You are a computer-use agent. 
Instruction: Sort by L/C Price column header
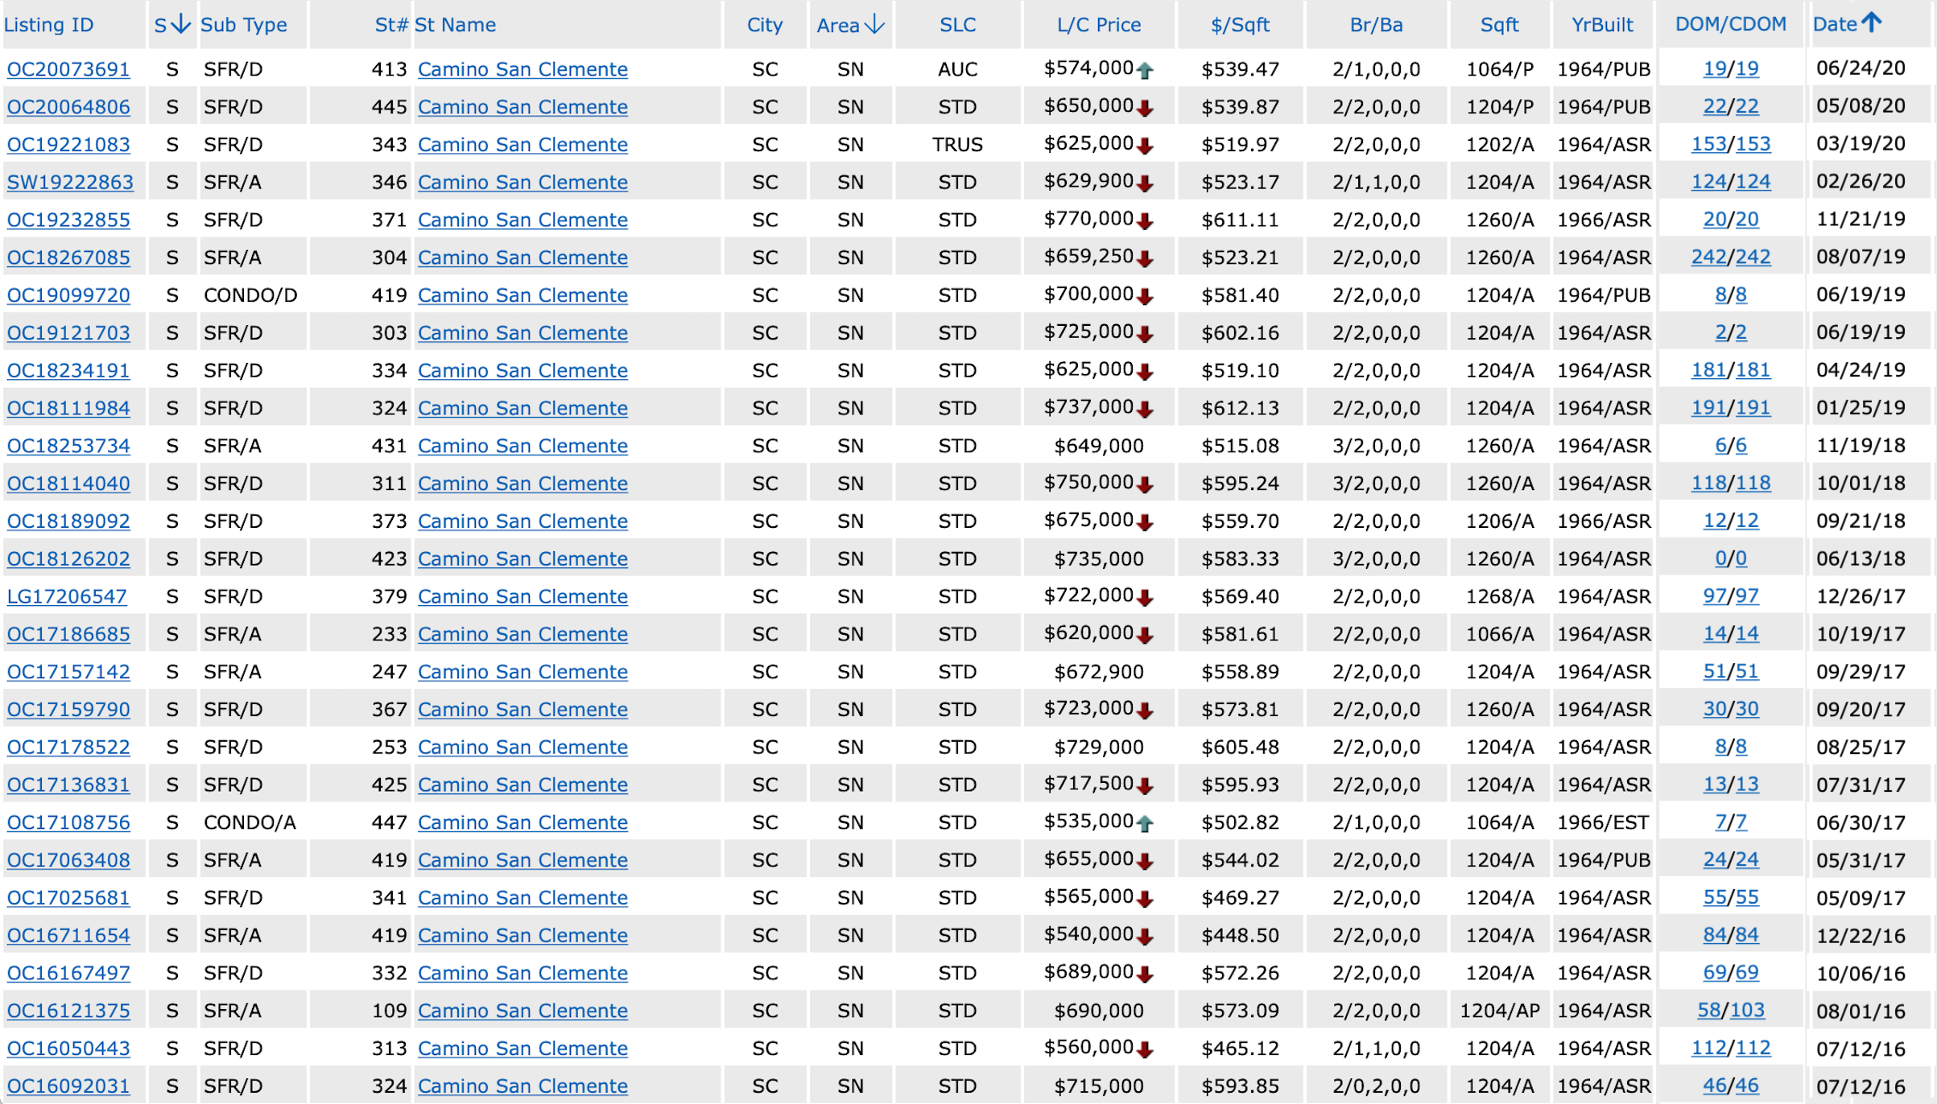(1099, 25)
